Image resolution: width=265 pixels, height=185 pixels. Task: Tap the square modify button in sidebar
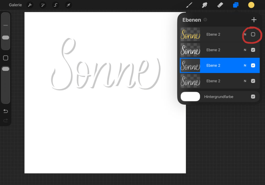coord(6,58)
